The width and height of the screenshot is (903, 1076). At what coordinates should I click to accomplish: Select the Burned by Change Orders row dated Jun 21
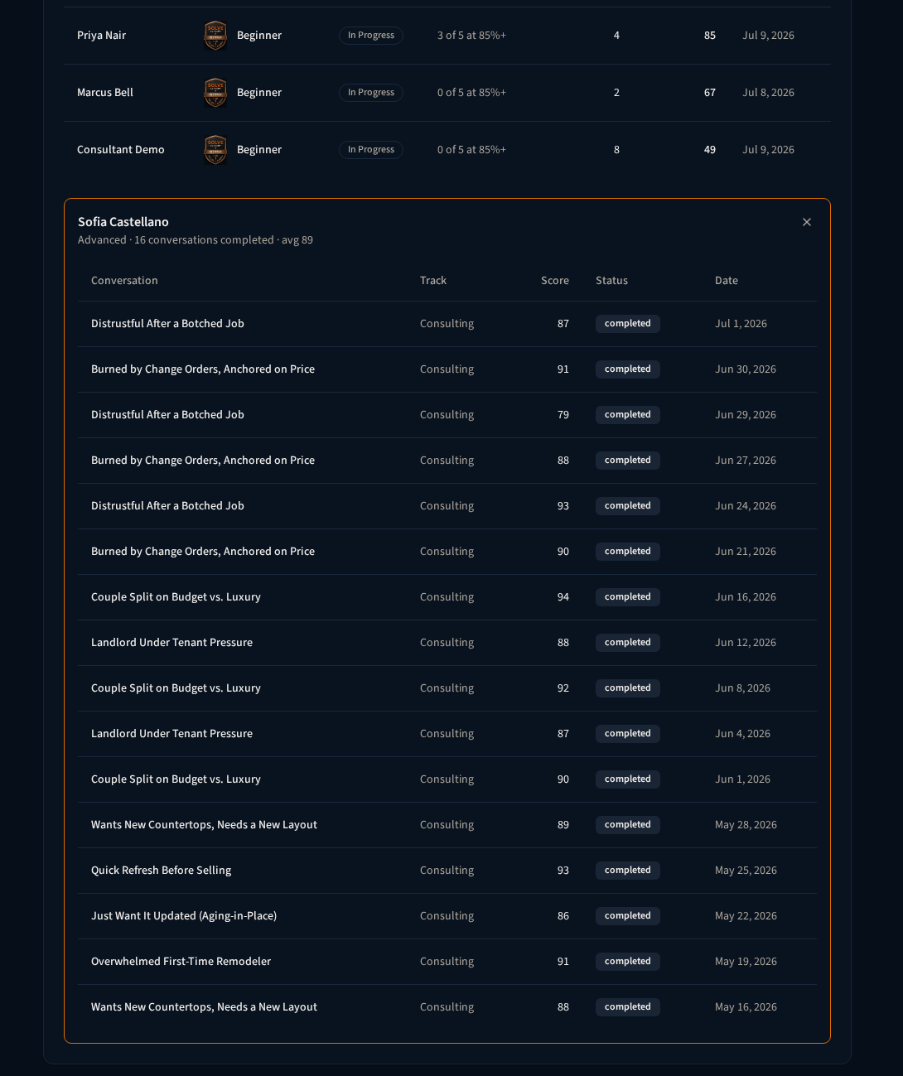coord(447,552)
